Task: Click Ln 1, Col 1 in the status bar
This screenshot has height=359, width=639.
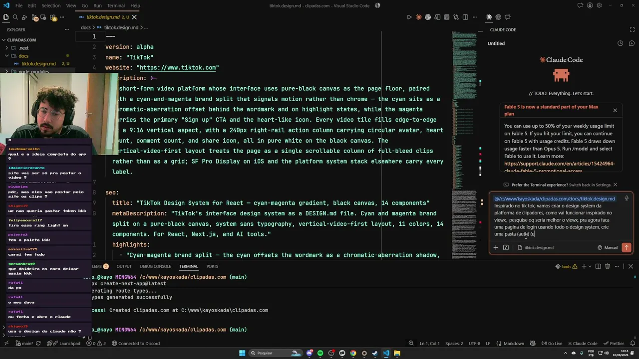Action: click(430, 343)
